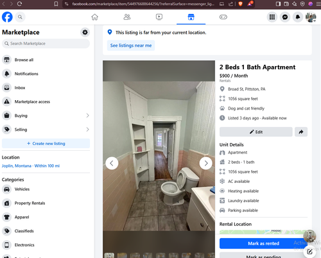The image size is (321, 258).
Task: Share the listing arrow button
Action: (301, 132)
